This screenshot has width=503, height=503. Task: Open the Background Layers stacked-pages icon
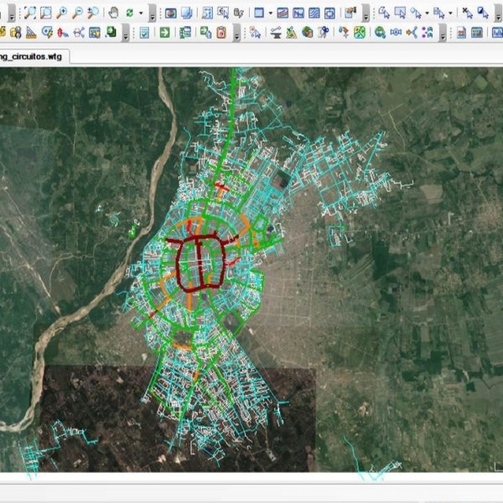pyautogui.click(x=187, y=13)
